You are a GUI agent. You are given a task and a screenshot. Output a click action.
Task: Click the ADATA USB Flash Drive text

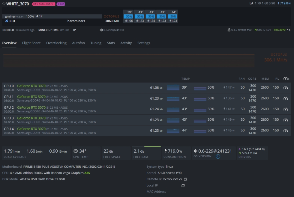point(42,179)
